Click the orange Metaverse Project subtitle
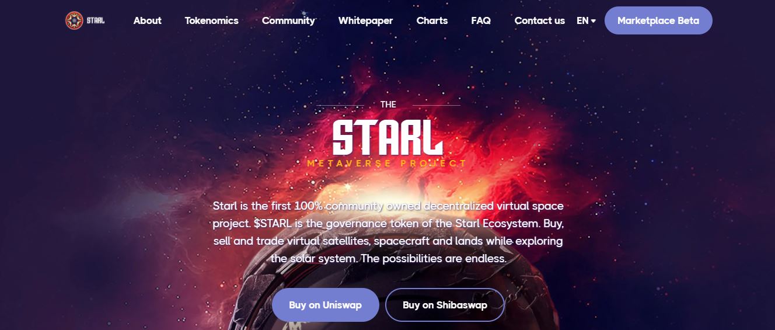 (x=387, y=164)
